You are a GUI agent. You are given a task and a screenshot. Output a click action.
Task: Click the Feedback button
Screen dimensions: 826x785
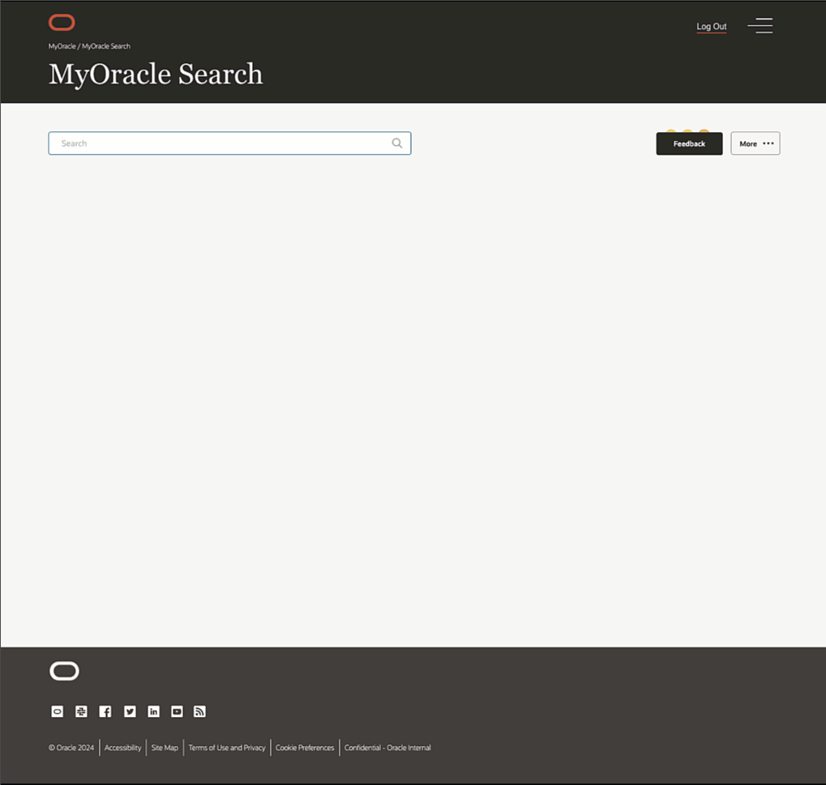coord(688,143)
